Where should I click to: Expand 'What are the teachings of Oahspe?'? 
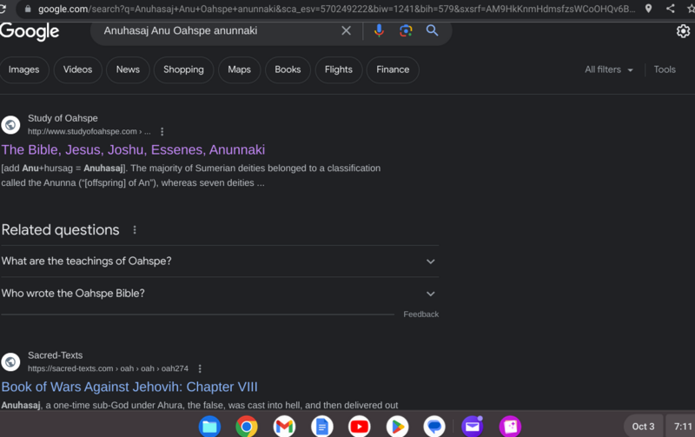220,261
